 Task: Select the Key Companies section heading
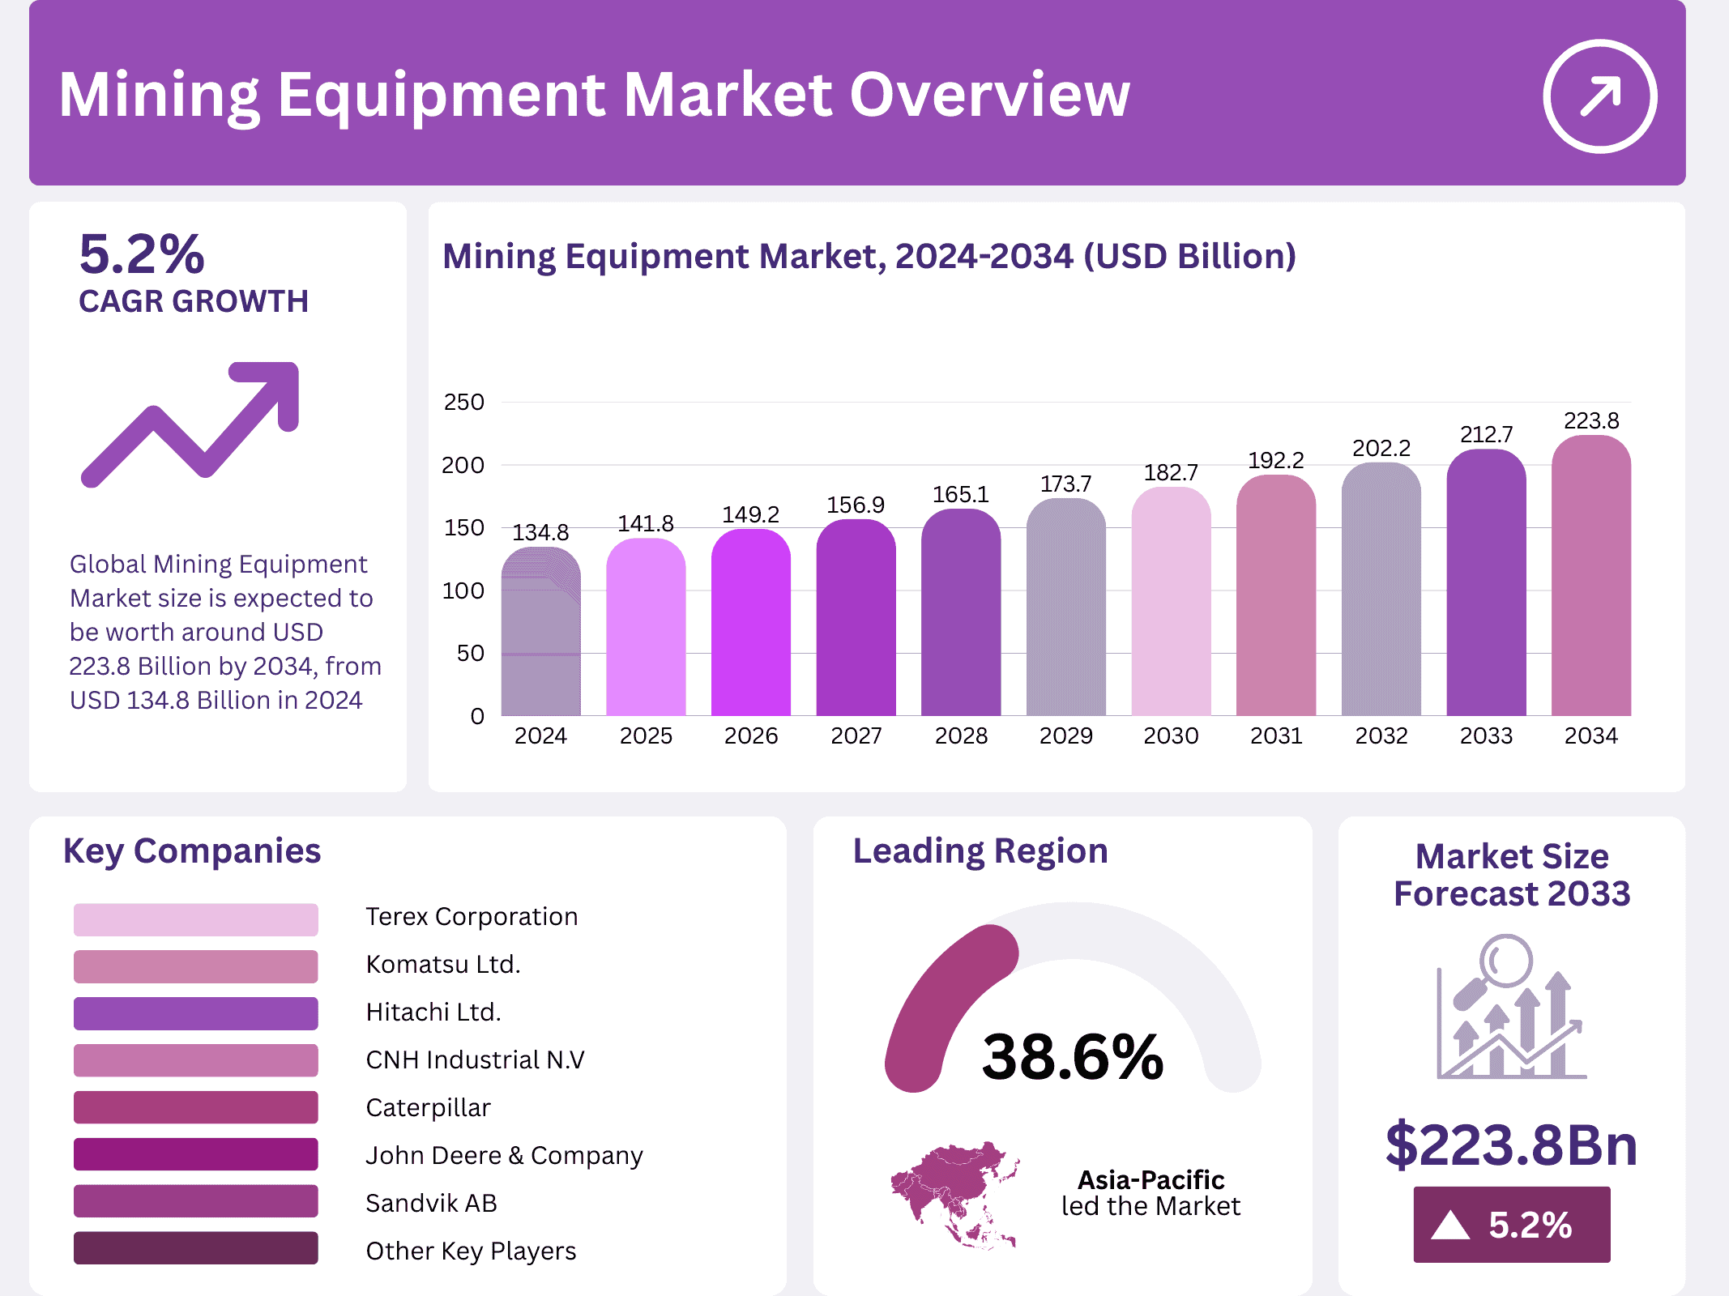point(192,851)
